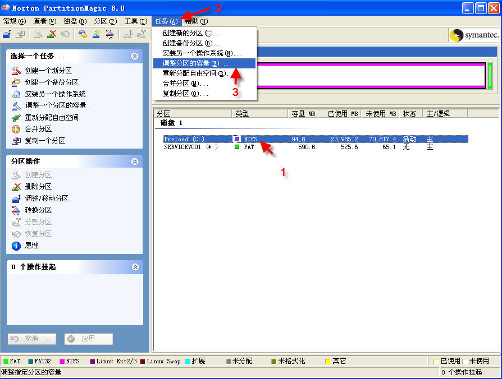
Task: Open the 分区(P) menu
Action: point(106,21)
